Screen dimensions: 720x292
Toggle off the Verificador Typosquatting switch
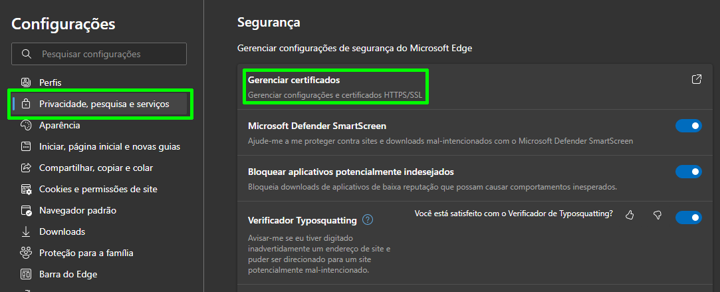[688, 218]
